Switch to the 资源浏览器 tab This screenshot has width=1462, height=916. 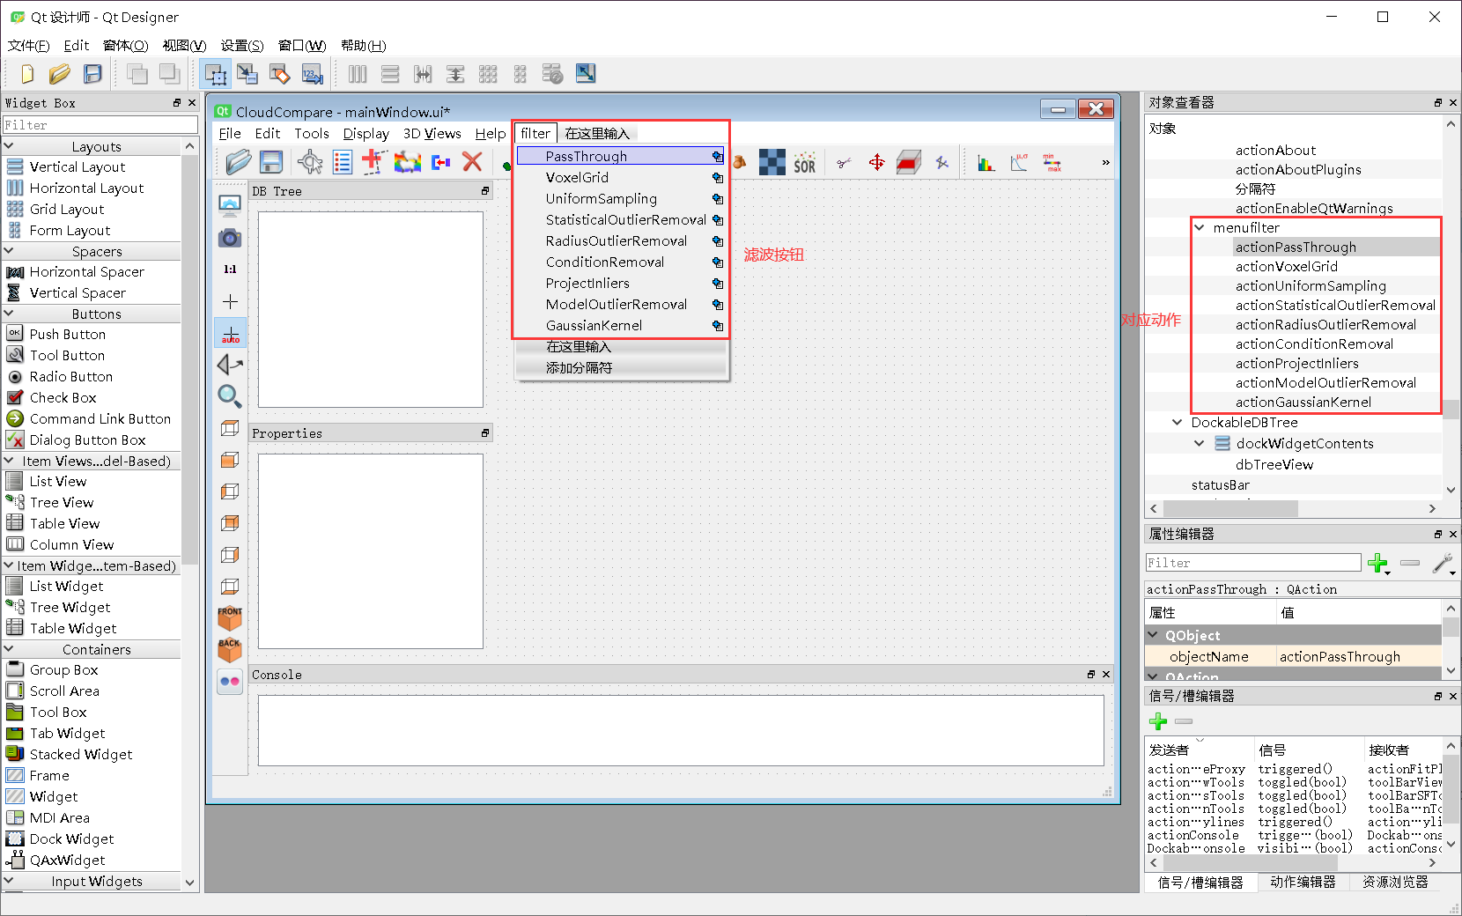click(x=1395, y=883)
